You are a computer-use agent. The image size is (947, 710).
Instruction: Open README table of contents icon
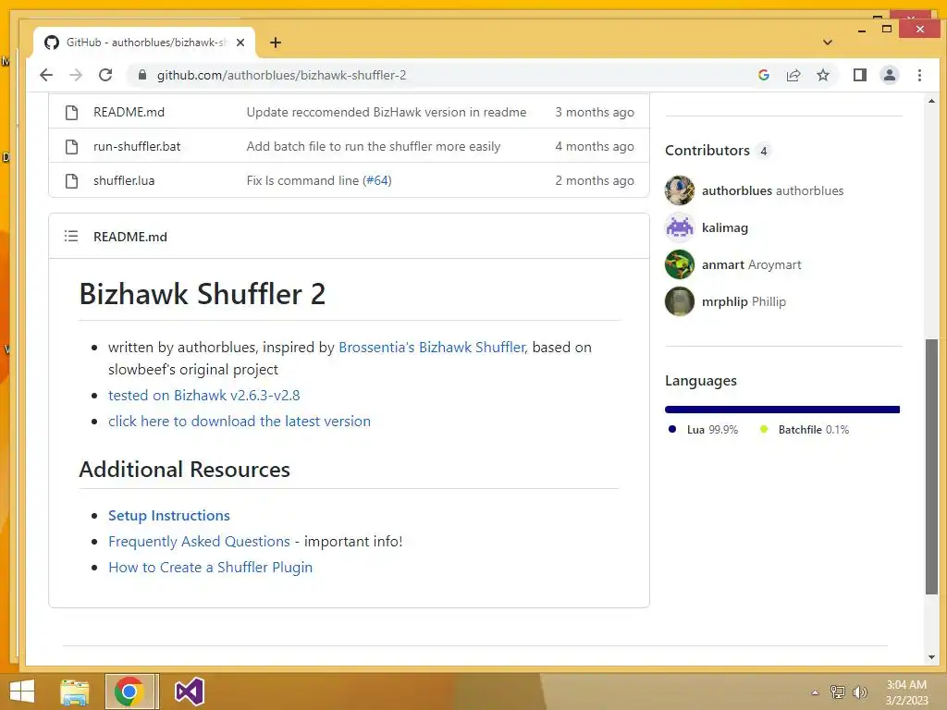pyautogui.click(x=71, y=236)
